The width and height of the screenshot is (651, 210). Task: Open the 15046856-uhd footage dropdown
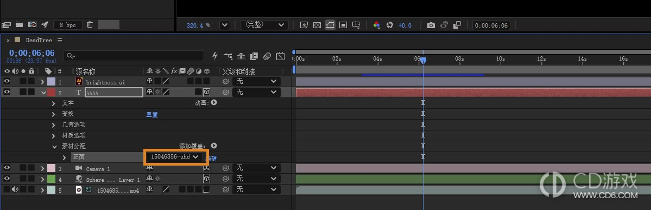[x=175, y=156]
